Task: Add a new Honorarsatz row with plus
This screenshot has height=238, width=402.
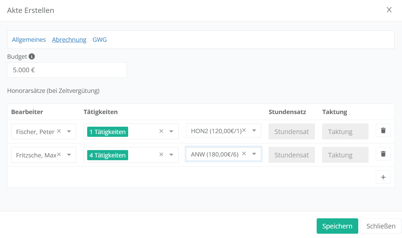Action: (x=383, y=177)
